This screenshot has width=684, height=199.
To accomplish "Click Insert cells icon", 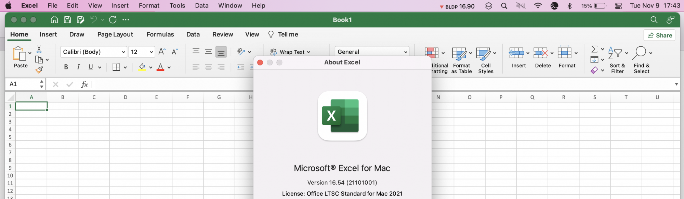I will [x=516, y=53].
